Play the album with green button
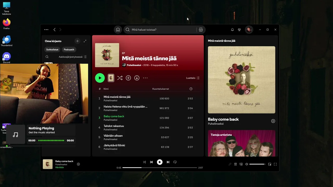Viewport: 333px width, 187px height. (100, 78)
